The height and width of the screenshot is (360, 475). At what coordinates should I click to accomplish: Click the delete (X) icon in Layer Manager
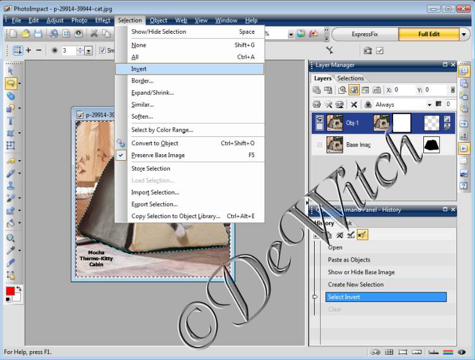pos(354,104)
